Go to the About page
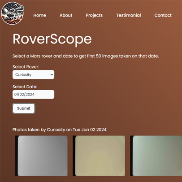The width and height of the screenshot is (182, 182). [x=66, y=15]
